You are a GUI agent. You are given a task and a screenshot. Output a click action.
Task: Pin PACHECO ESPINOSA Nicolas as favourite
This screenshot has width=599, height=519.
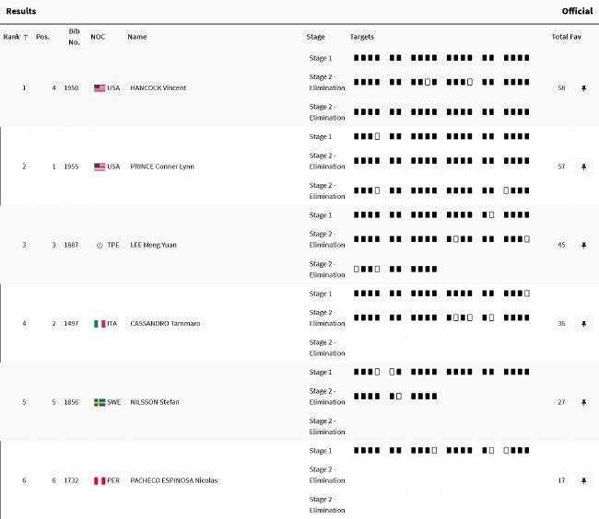tap(583, 481)
